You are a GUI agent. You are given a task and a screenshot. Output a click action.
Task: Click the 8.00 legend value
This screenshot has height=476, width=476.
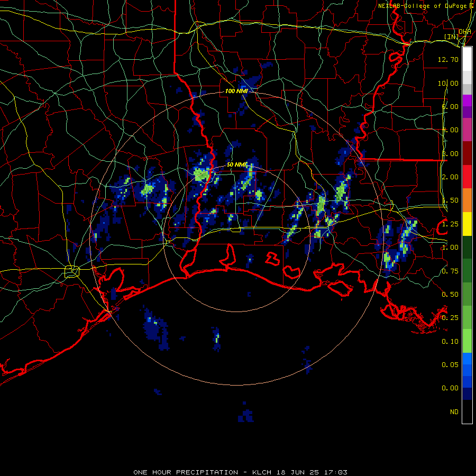pos(450,106)
